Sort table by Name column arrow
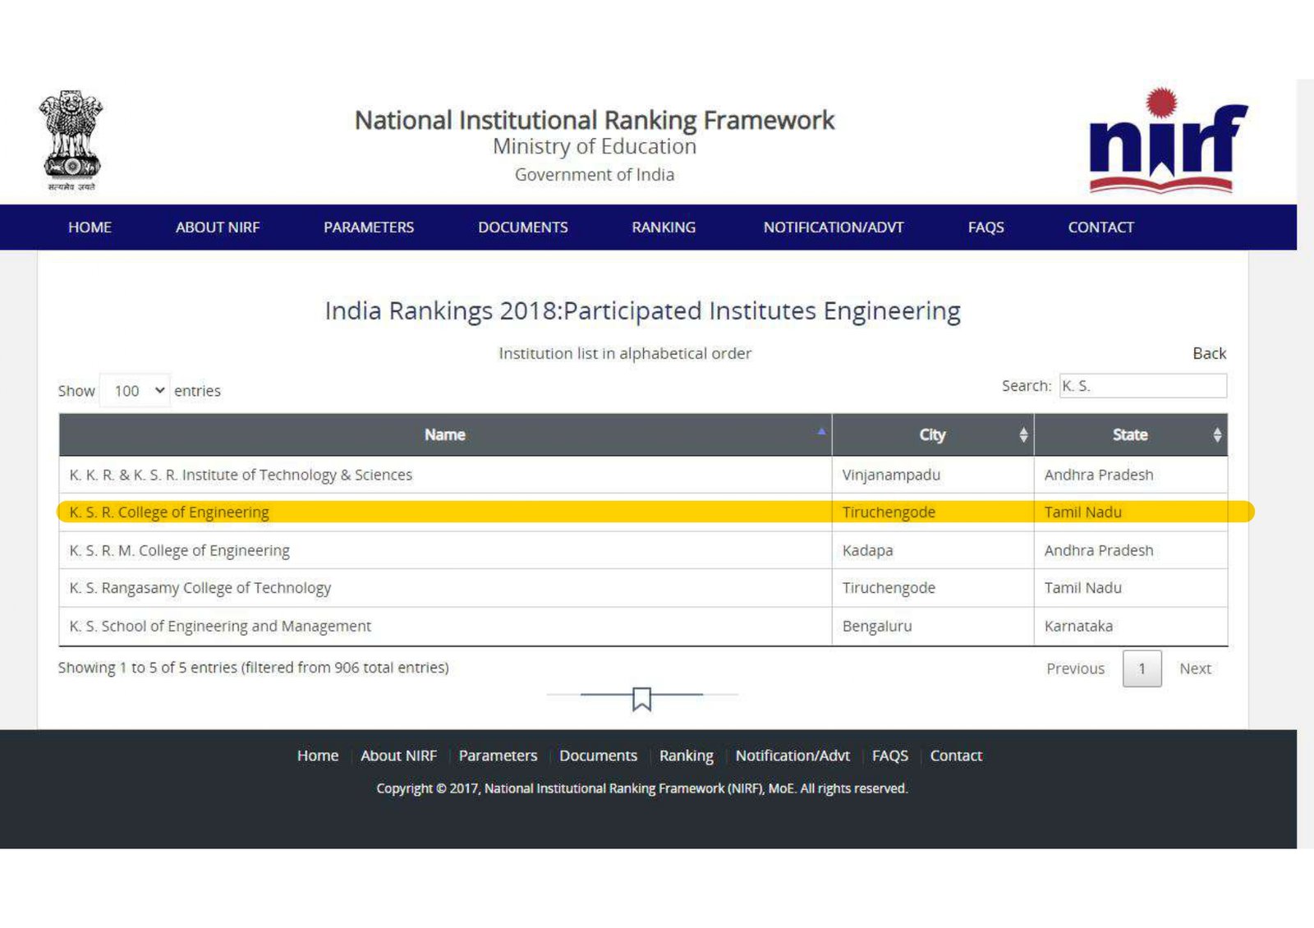Image resolution: width=1314 pixels, height=928 pixels. click(820, 432)
